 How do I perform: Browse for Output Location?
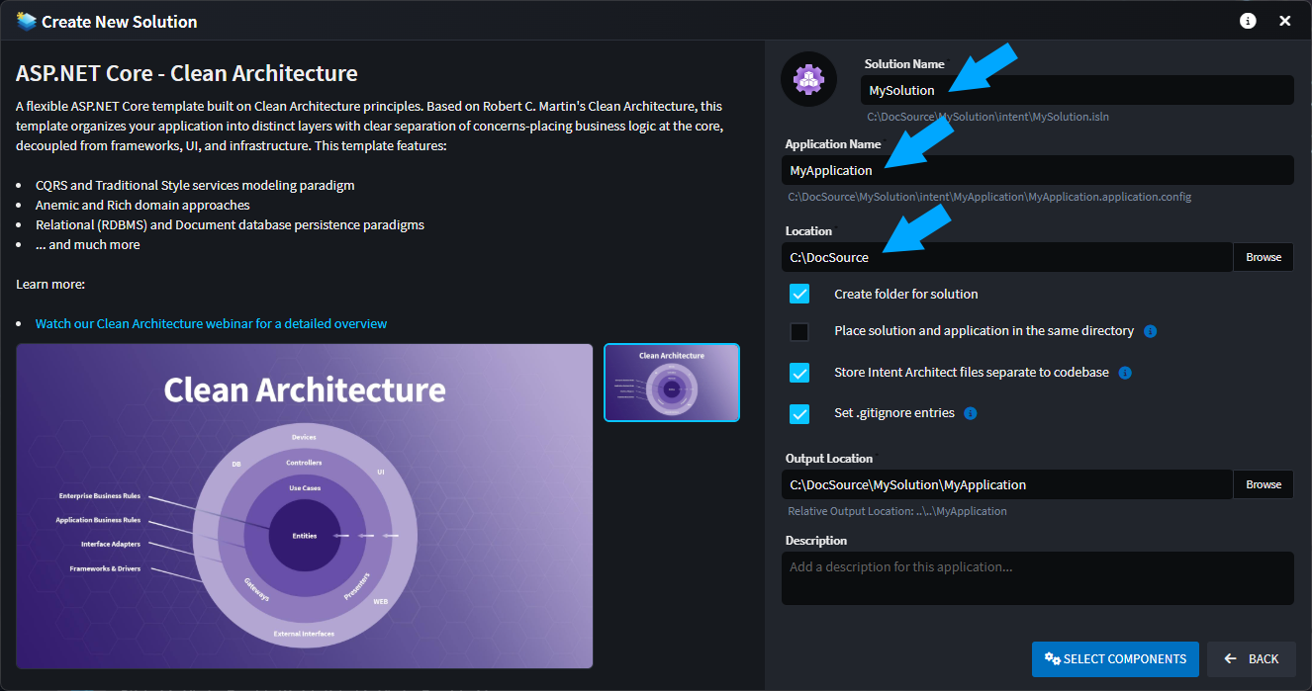tap(1264, 484)
